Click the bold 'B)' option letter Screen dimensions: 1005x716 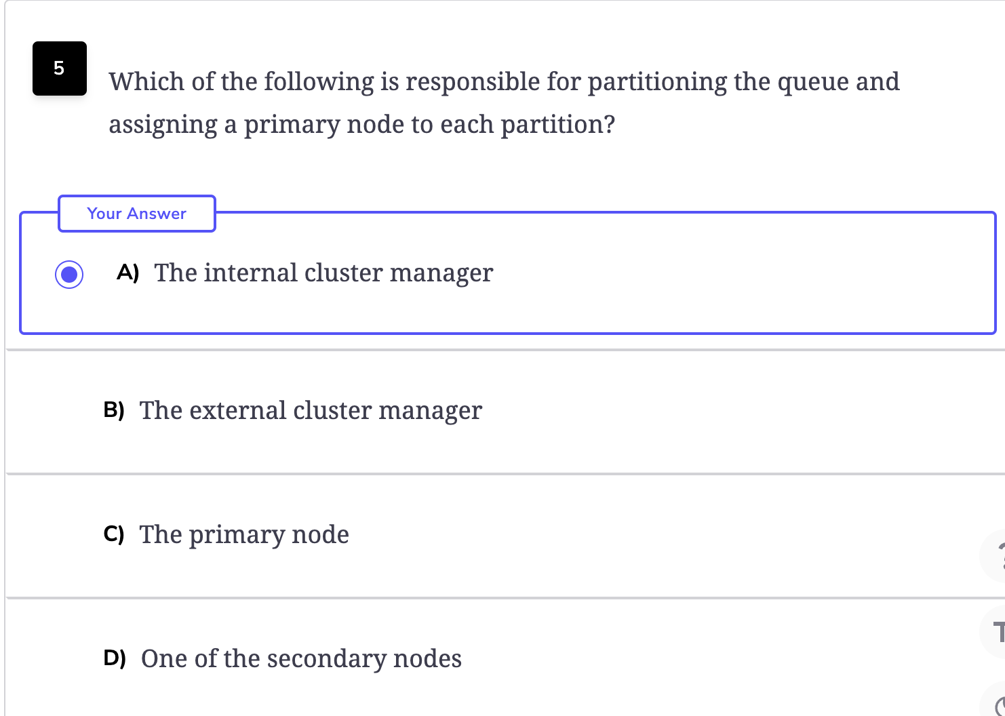114,410
